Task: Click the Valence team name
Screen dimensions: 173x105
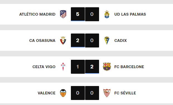Action: click(x=47, y=93)
